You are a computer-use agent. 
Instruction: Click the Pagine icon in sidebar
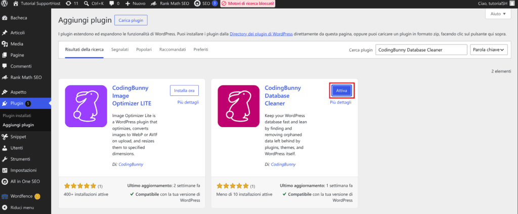point(5,55)
